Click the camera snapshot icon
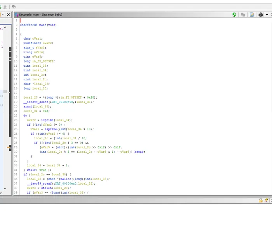 click(x=260, y=14)
